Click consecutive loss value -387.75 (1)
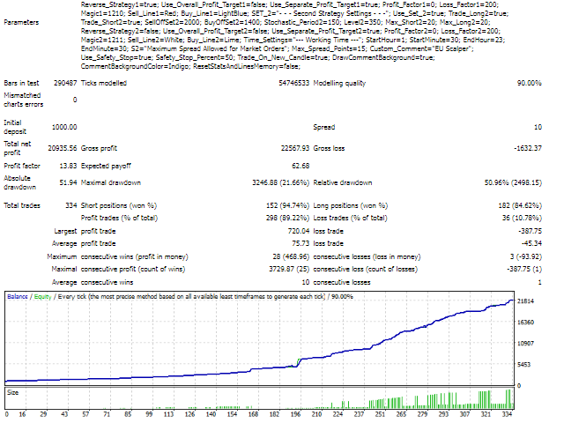 pos(524,269)
